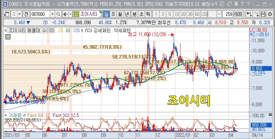This screenshot has height=139, width=275.
Task: Click the green 60 moving average label
Action: [x=68, y=30]
